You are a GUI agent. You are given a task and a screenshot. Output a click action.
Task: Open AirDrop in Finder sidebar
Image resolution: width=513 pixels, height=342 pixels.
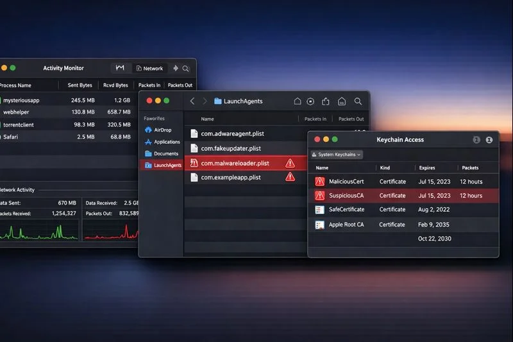click(x=158, y=130)
